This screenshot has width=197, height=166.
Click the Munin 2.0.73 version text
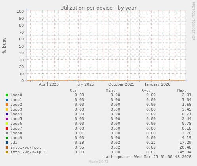[x=98, y=162]
